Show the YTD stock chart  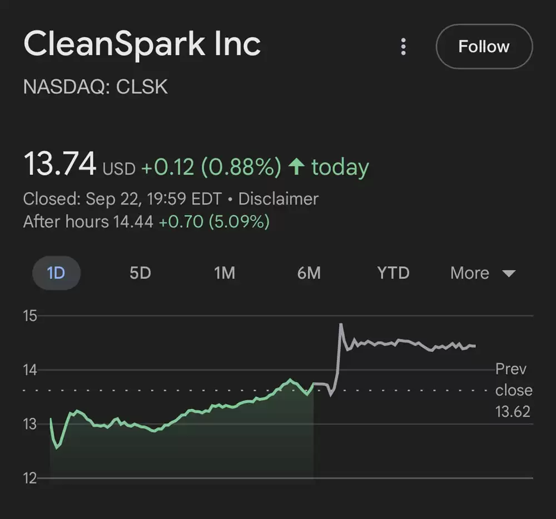[x=393, y=273]
